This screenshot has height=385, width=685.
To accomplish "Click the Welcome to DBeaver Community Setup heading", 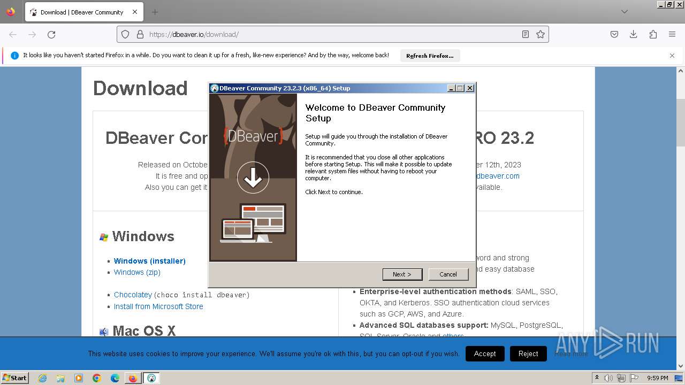I will pyautogui.click(x=375, y=113).
